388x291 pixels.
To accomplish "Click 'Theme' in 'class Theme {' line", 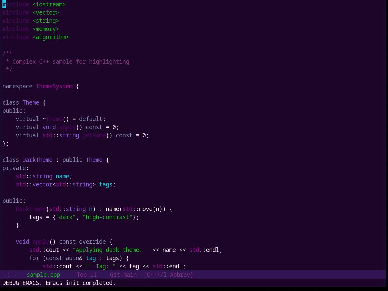I will click(31, 102).
